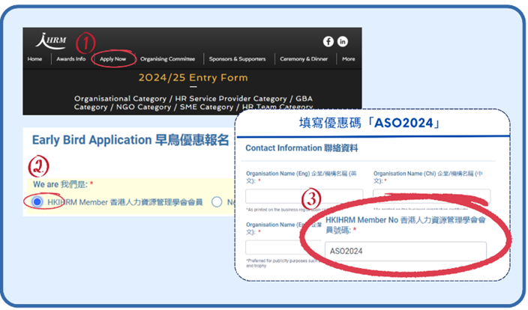Click Organisation Name (Eng) input field
This screenshot has height=310, width=528.
pyautogui.click(x=304, y=196)
